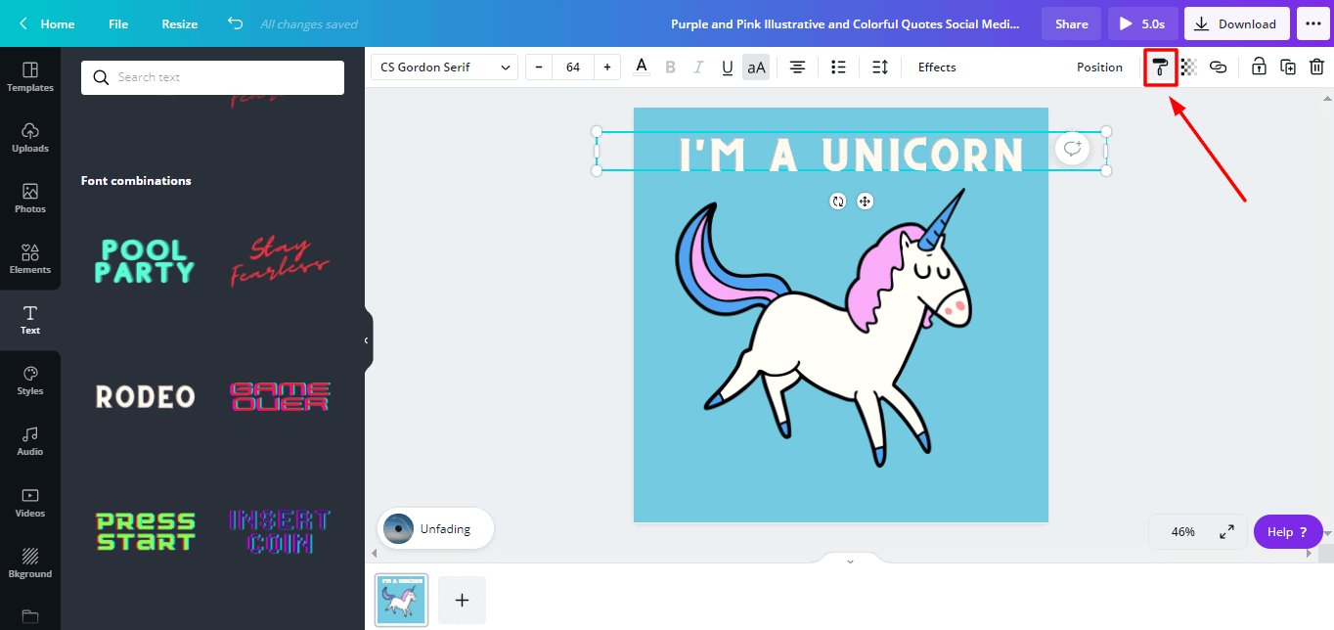Open the Transparency checkerboard icon
Viewport: 1334px width, 630px height.
click(x=1188, y=67)
